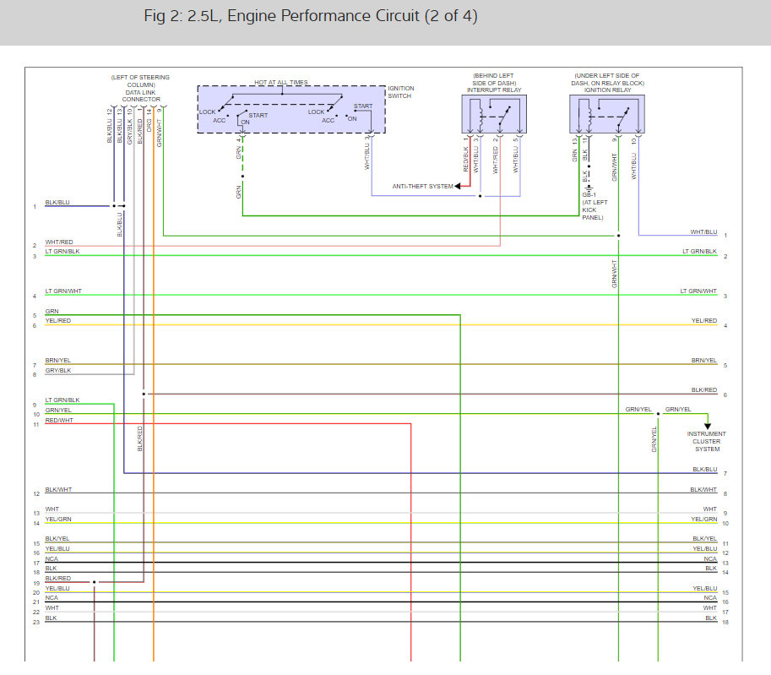This screenshot has height=675, width=771.
Task: Click the INTERRUPT RELAY label text
Action: pyautogui.click(x=494, y=90)
